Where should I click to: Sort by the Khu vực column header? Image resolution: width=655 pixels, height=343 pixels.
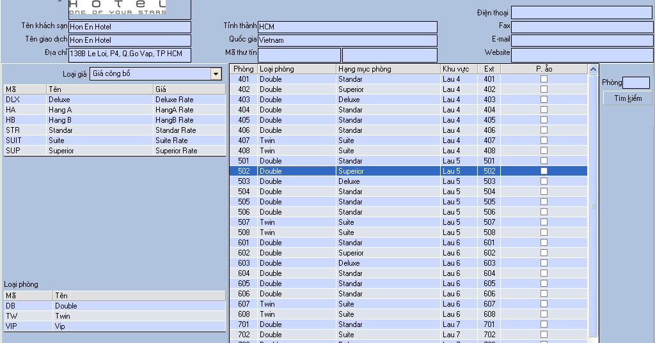click(459, 69)
